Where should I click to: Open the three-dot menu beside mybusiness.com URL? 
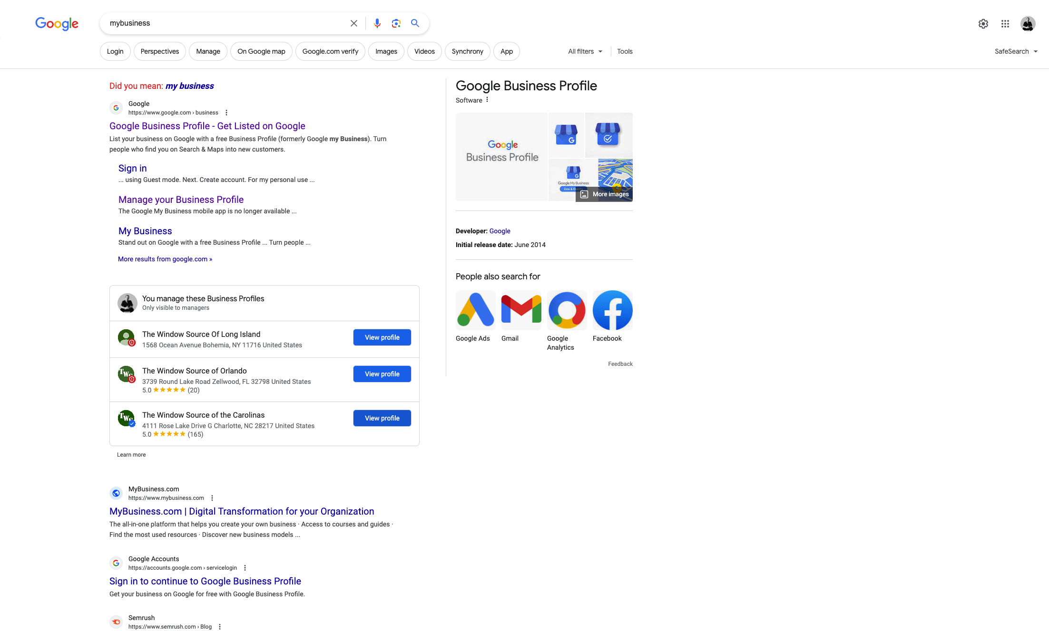[212, 498]
